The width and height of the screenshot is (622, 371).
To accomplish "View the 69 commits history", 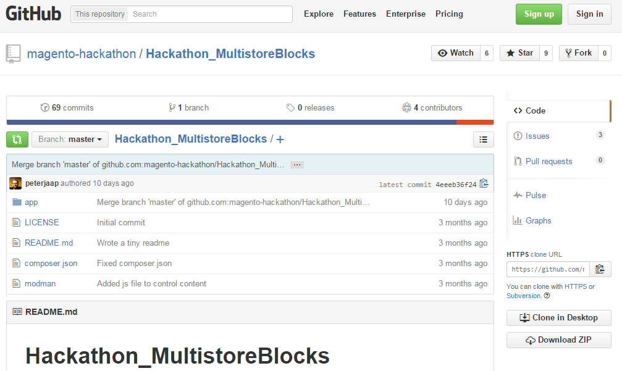I will click(67, 108).
